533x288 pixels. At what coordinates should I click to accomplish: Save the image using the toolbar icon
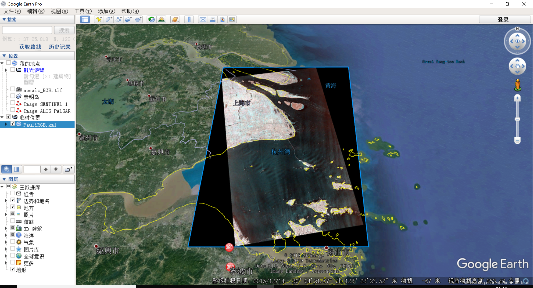[x=222, y=19]
